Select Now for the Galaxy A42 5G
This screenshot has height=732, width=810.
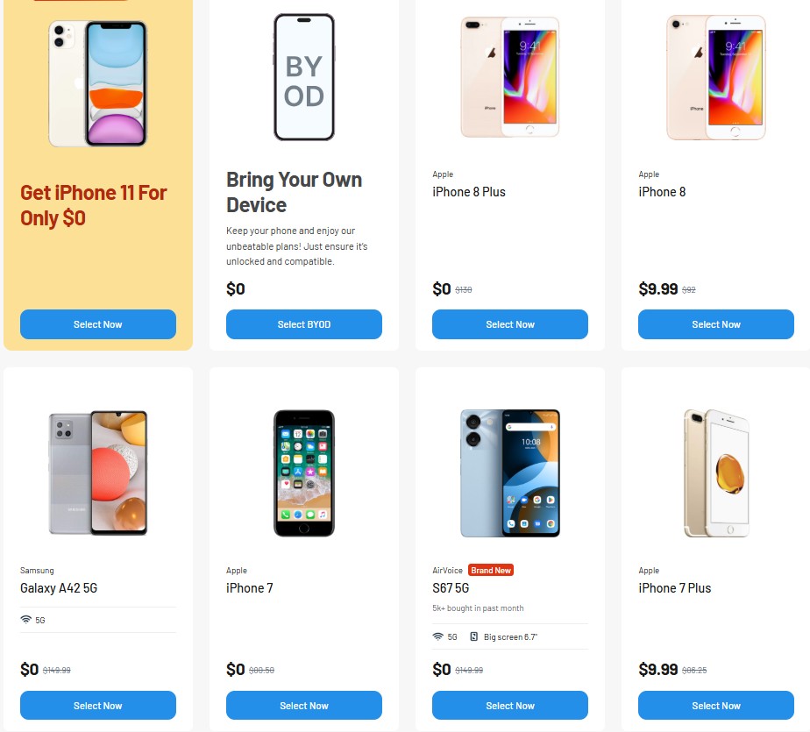[98, 706]
